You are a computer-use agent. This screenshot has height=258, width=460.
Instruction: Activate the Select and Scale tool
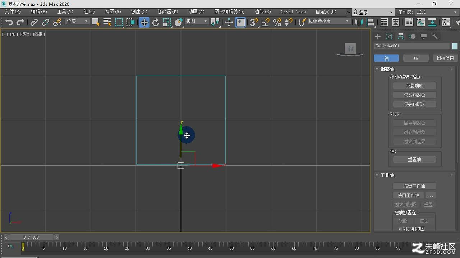pos(167,23)
